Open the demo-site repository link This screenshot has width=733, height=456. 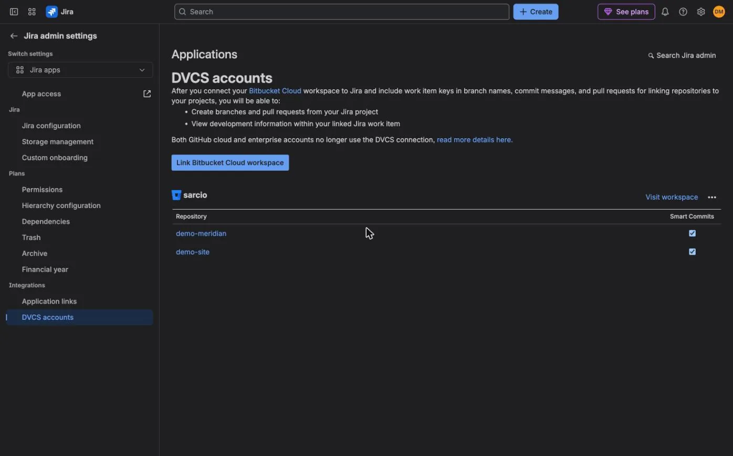pyautogui.click(x=193, y=252)
